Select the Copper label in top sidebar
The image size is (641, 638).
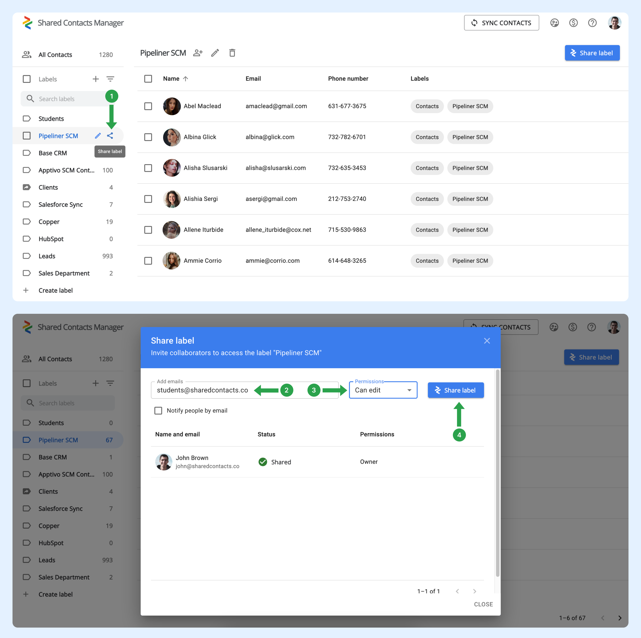[68, 222]
